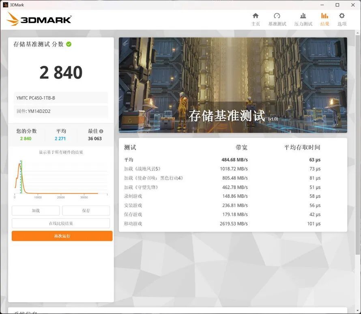Viewport: 361px width, 314px height.
Task: Click the score distribution chart
Action: pyautogui.click(x=61, y=180)
